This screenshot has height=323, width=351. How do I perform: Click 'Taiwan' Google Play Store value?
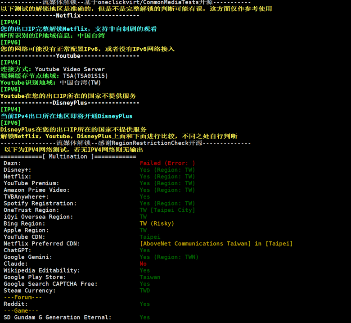click(x=150, y=277)
